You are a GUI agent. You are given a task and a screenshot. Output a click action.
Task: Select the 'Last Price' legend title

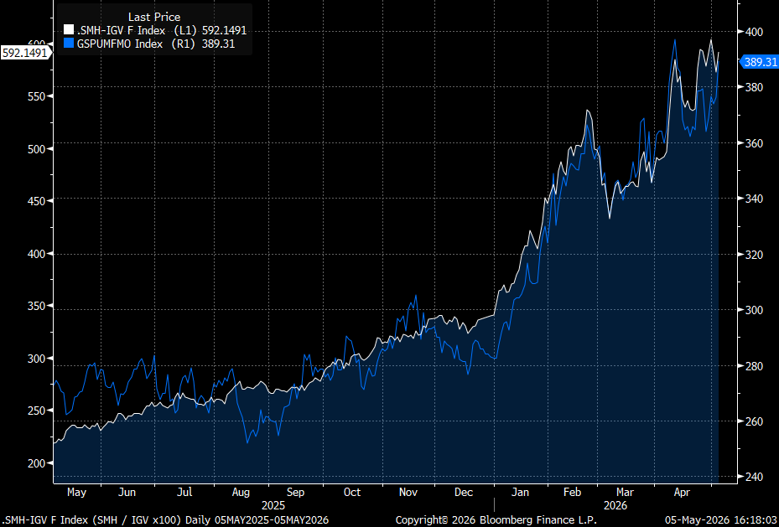pos(154,18)
